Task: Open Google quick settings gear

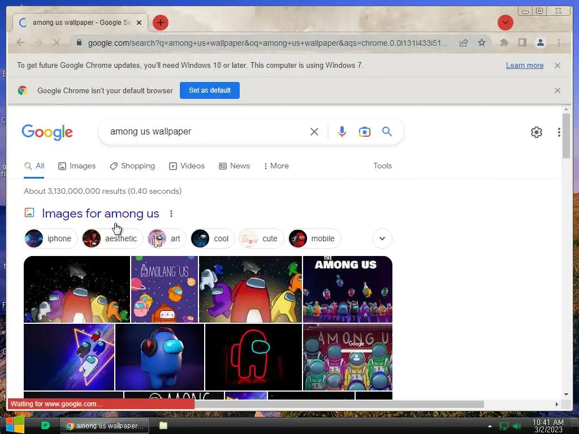Action: coord(536,132)
